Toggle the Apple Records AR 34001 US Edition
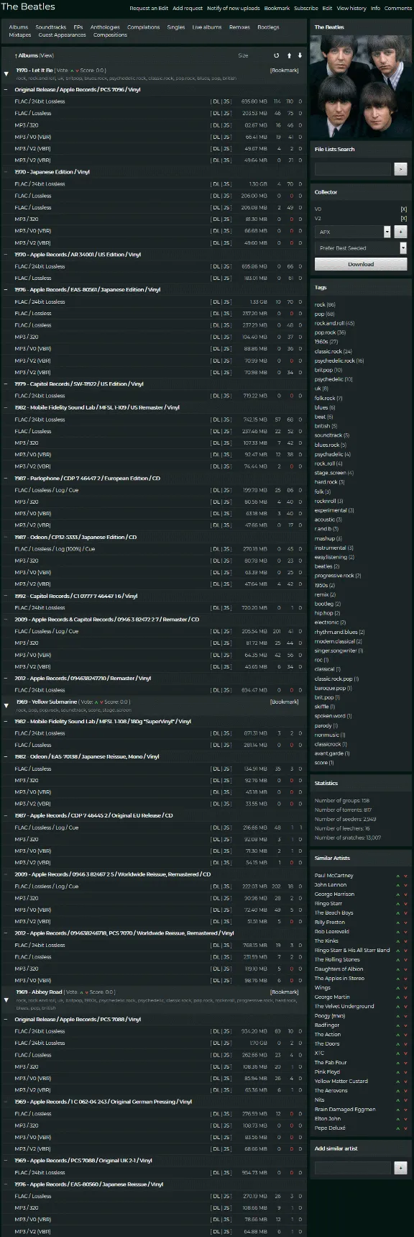 pyautogui.click(x=6, y=255)
